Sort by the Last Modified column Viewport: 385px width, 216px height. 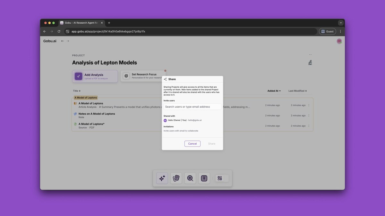(297, 91)
